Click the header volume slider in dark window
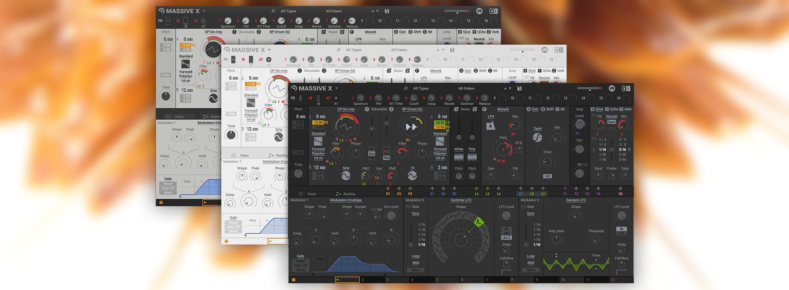This screenshot has height=290, width=789. 589,88
